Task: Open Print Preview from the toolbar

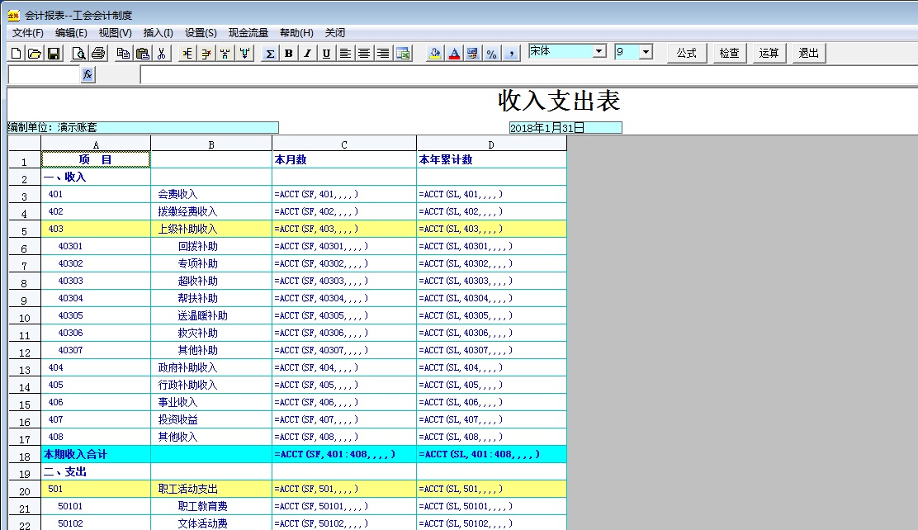Action: (x=79, y=54)
